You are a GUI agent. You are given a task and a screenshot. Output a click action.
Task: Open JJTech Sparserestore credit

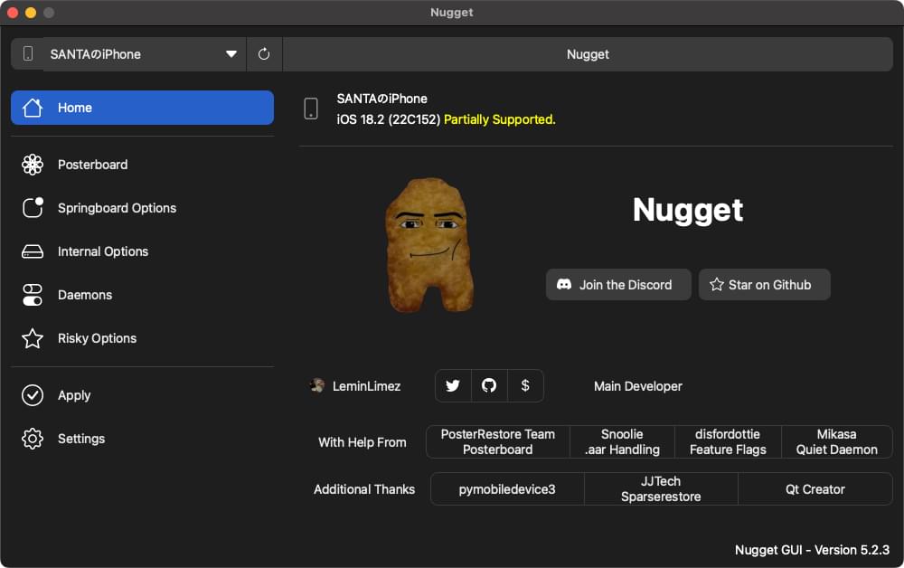(x=661, y=489)
